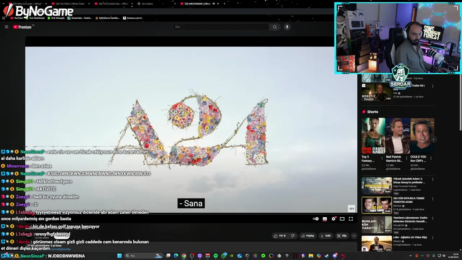The width and height of the screenshot is (462, 260).
Task: Toggle the autoplay switch in player
Action: tap(316, 219)
